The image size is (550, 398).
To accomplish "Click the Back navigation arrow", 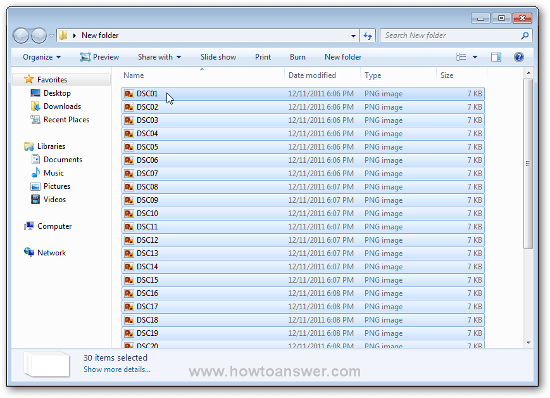I will [x=21, y=35].
